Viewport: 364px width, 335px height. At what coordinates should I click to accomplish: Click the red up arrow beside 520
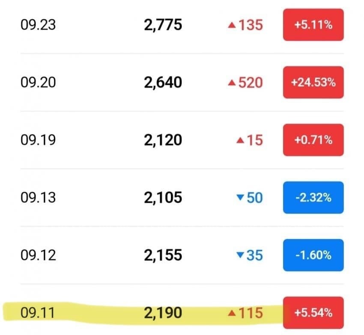232,83
